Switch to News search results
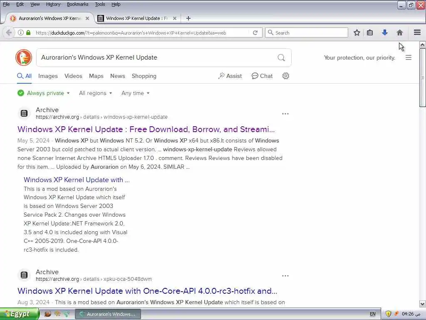This screenshot has height=320, width=426. (118, 76)
